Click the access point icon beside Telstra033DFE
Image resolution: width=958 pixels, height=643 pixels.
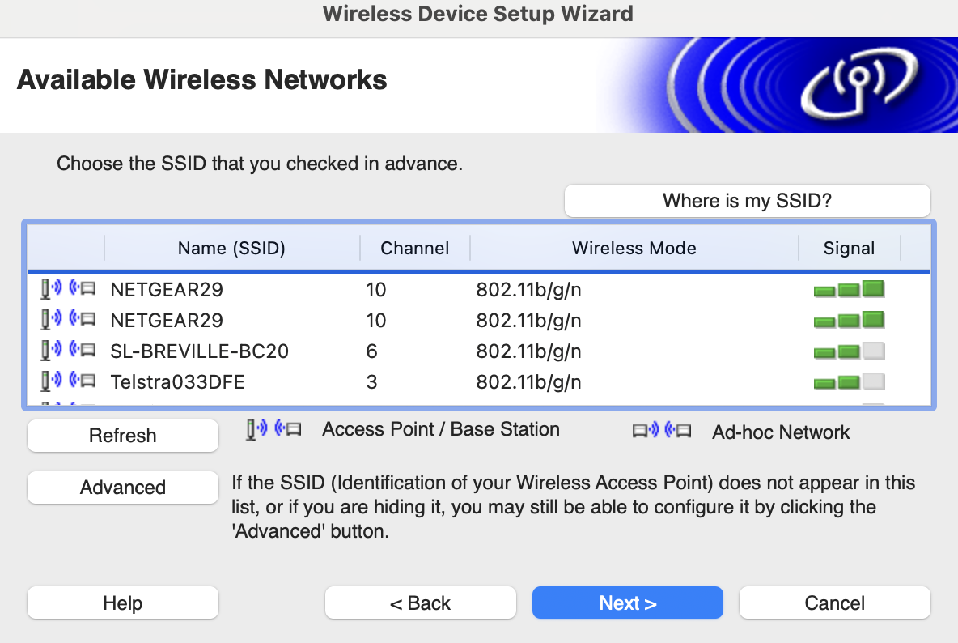(69, 381)
